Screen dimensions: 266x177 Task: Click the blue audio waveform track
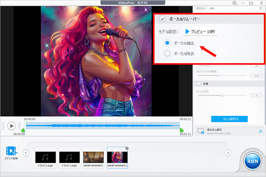102,126
